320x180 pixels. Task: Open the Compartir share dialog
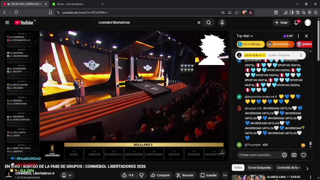[160, 175]
